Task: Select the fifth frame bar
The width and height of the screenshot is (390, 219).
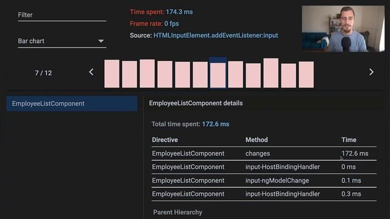Action: click(x=183, y=75)
